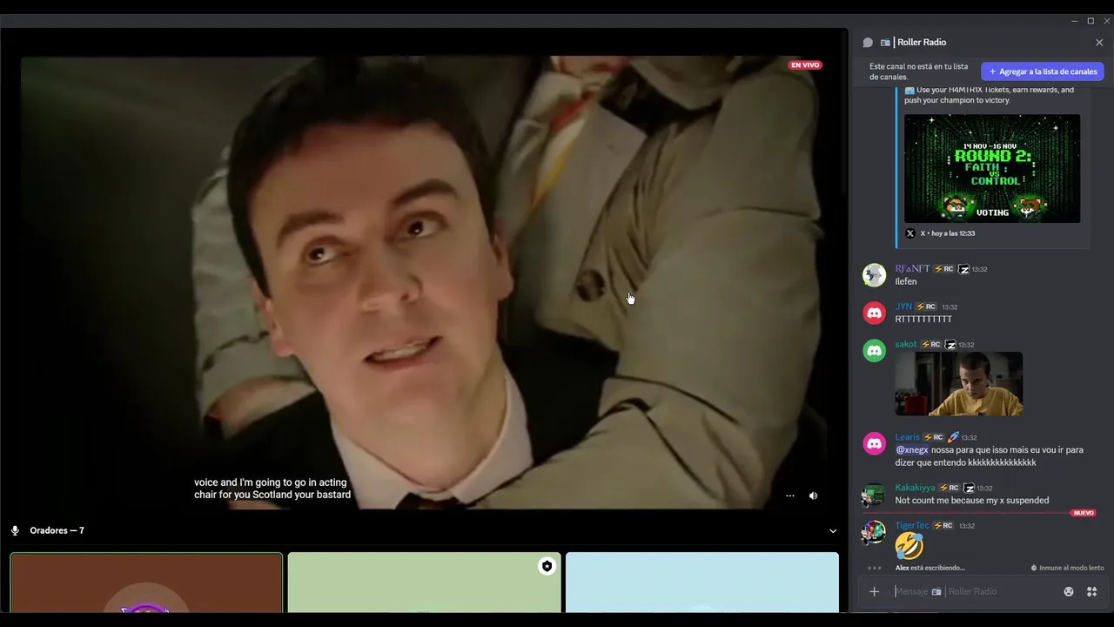
Task: Open JYN's red Discord avatar
Action: click(874, 313)
